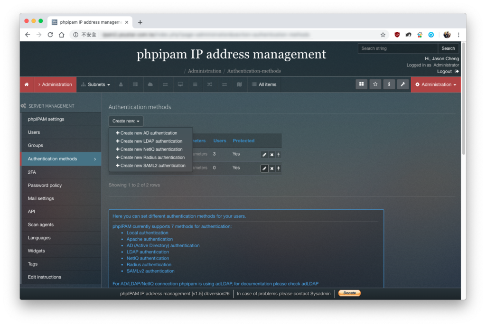Open the dashboard grid icon in the toolbar
The width and height of the screenshot is (486, 326).
(361, 84)
